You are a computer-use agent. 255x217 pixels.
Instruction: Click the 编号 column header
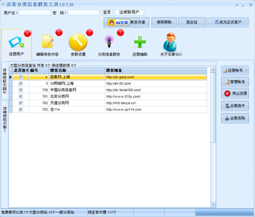(39, 70)
